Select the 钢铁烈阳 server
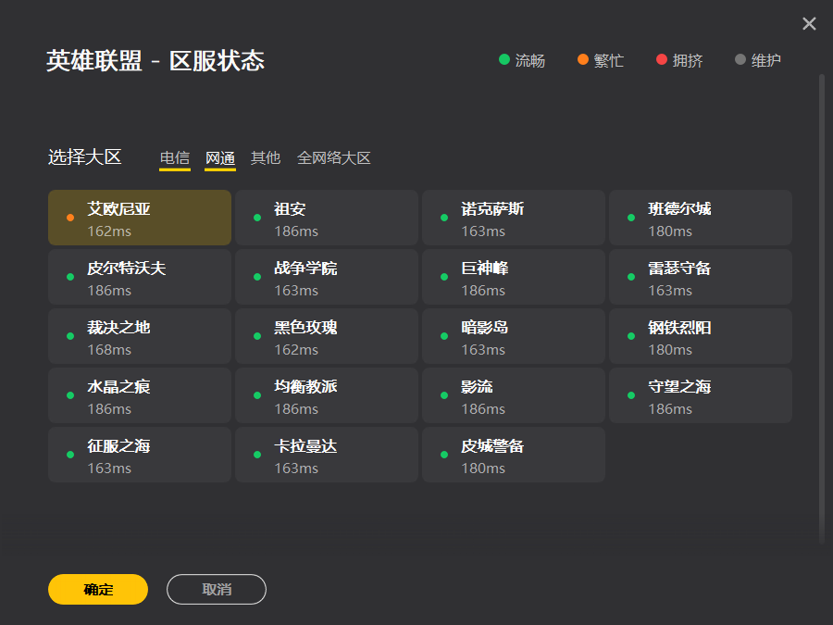 tap(701, 336)
